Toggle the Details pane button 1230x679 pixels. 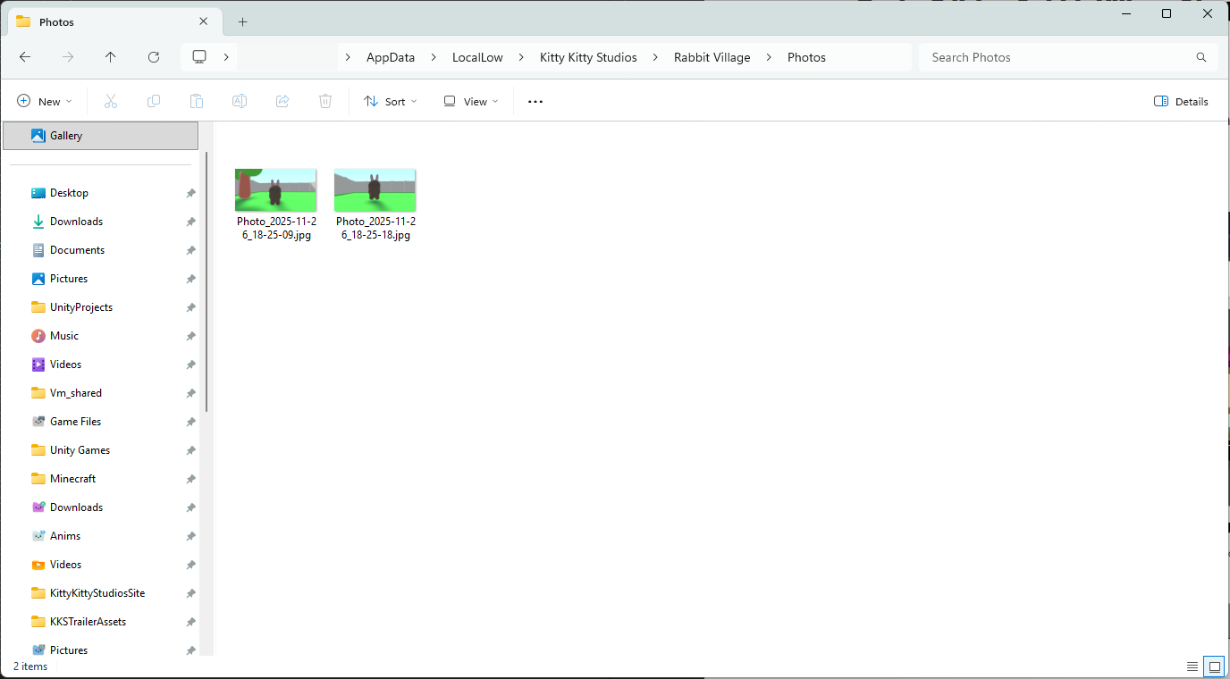coord(1181,102)
